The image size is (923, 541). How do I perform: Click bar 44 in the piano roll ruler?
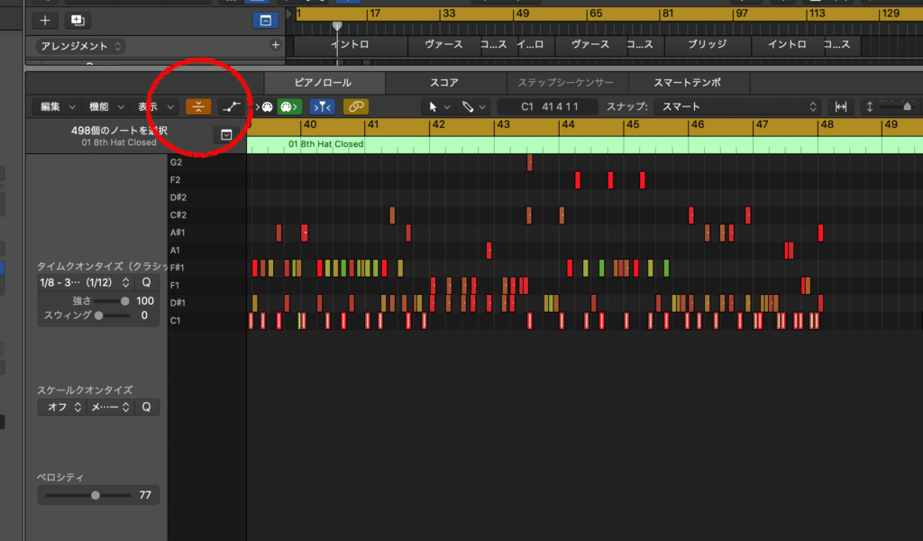coord(568,124)
